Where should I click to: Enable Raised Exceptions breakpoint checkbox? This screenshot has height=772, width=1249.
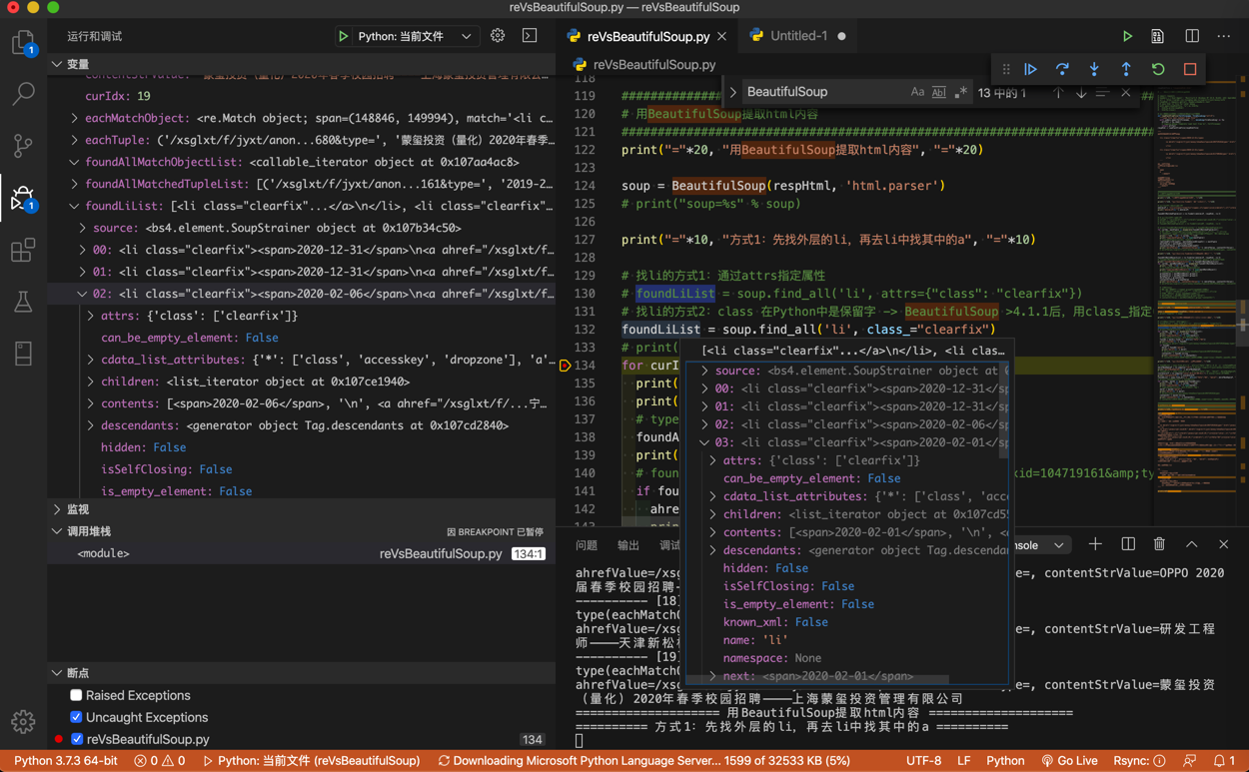[x=76, y=695]
